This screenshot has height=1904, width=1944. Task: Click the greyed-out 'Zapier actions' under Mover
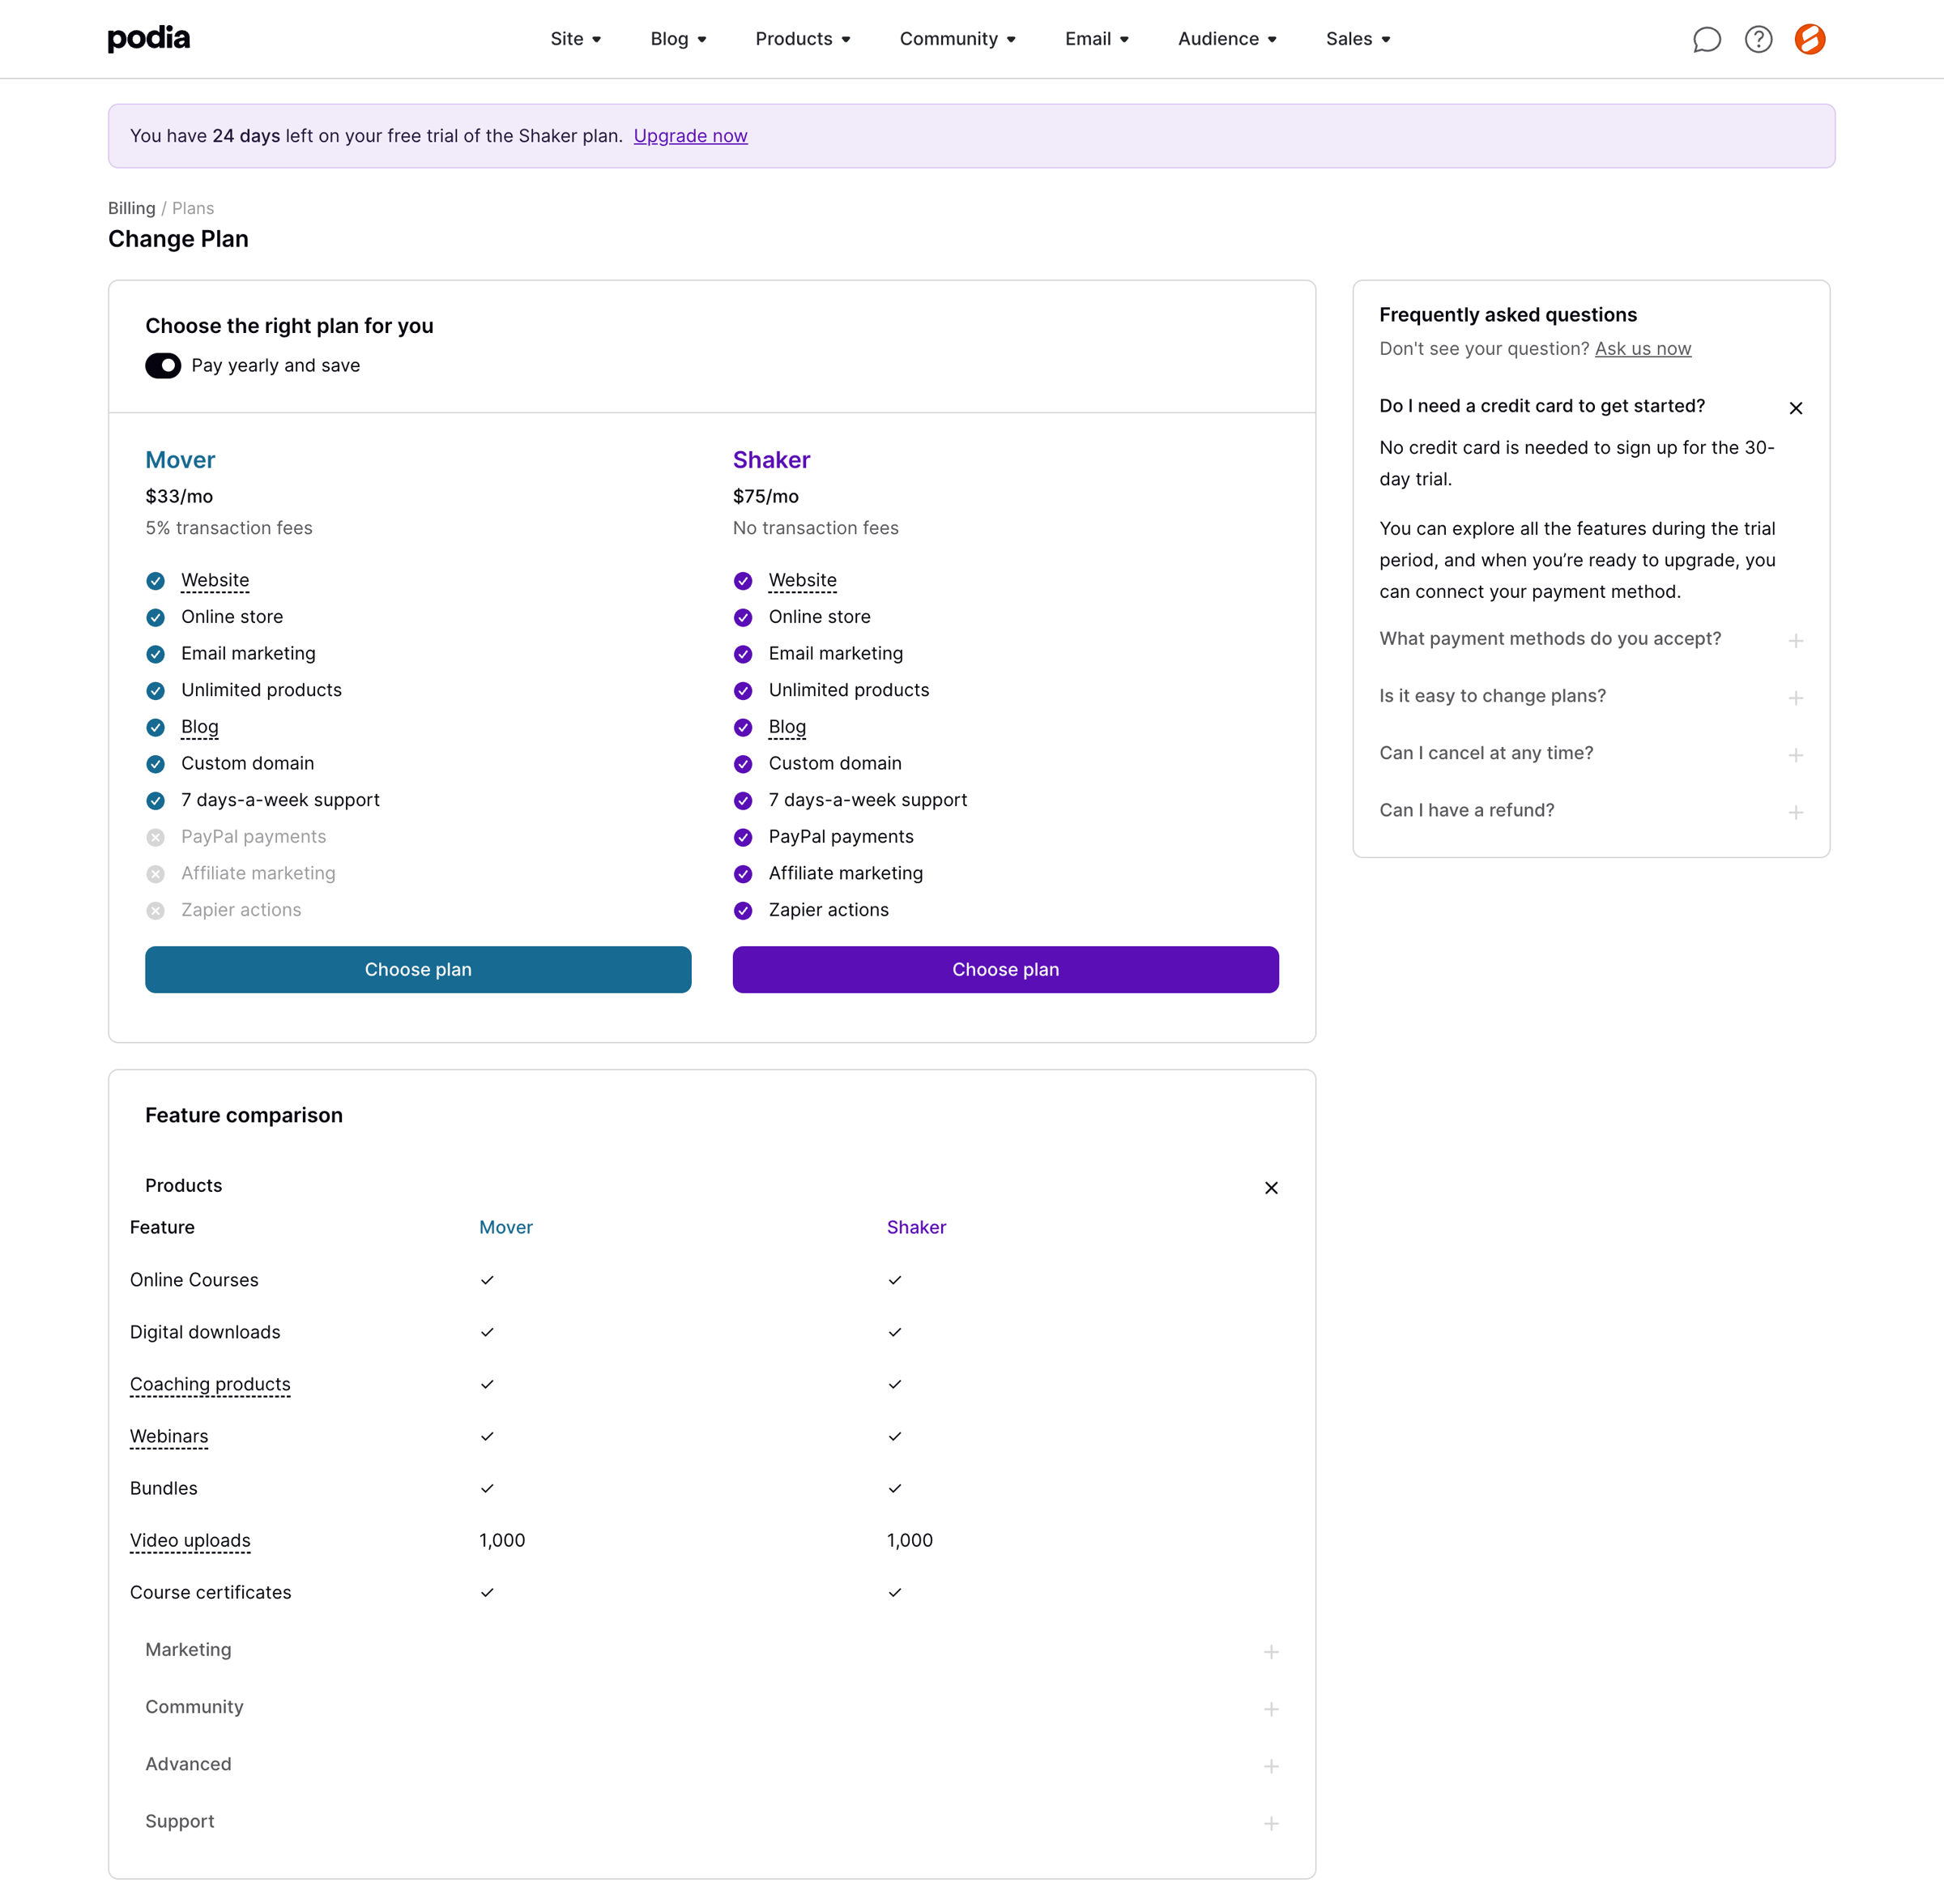241,910
